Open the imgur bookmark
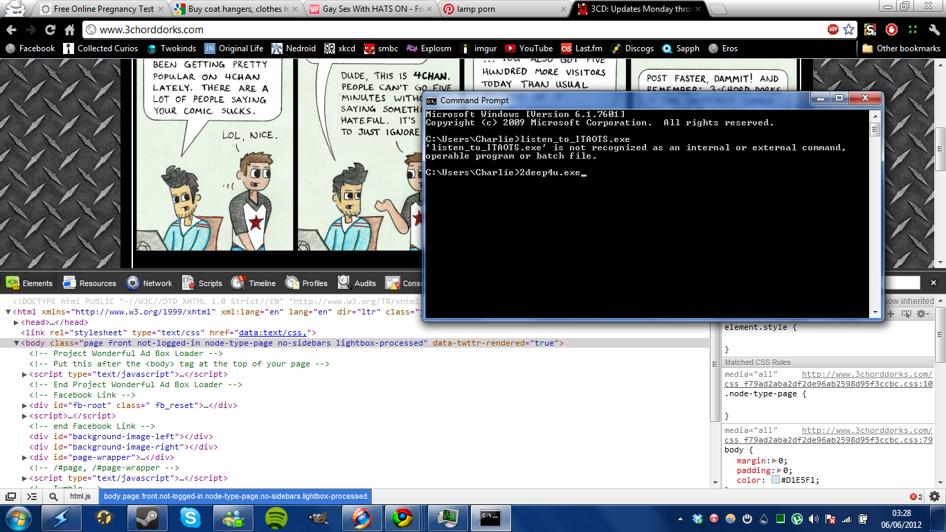Image resolution: width=946 pixels, height=532 pixels. click(x=478, y=48)
